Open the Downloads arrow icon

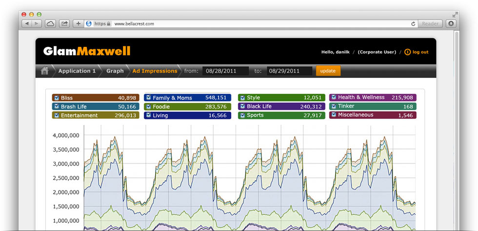pos(451,23)
